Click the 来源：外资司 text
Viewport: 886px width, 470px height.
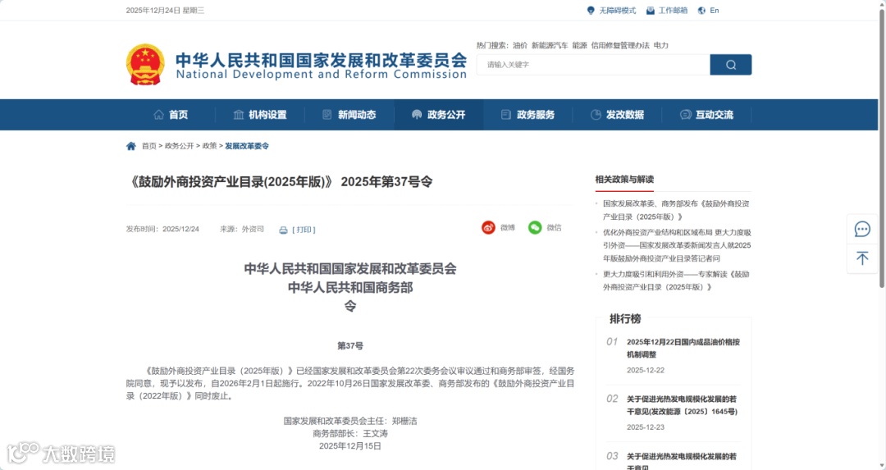(x=242, y=229)
